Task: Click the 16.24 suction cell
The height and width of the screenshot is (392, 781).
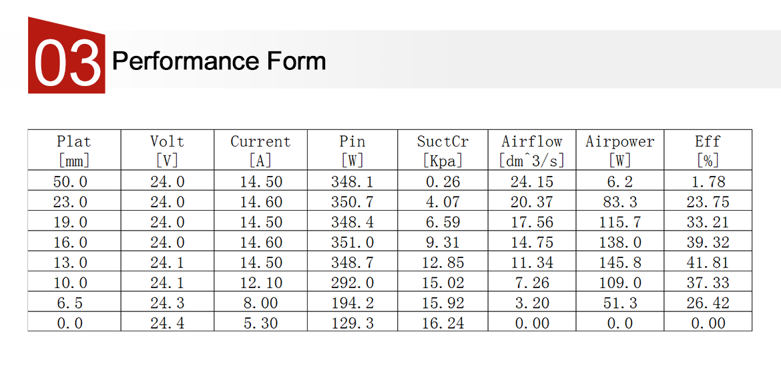Action: point(443,323)
